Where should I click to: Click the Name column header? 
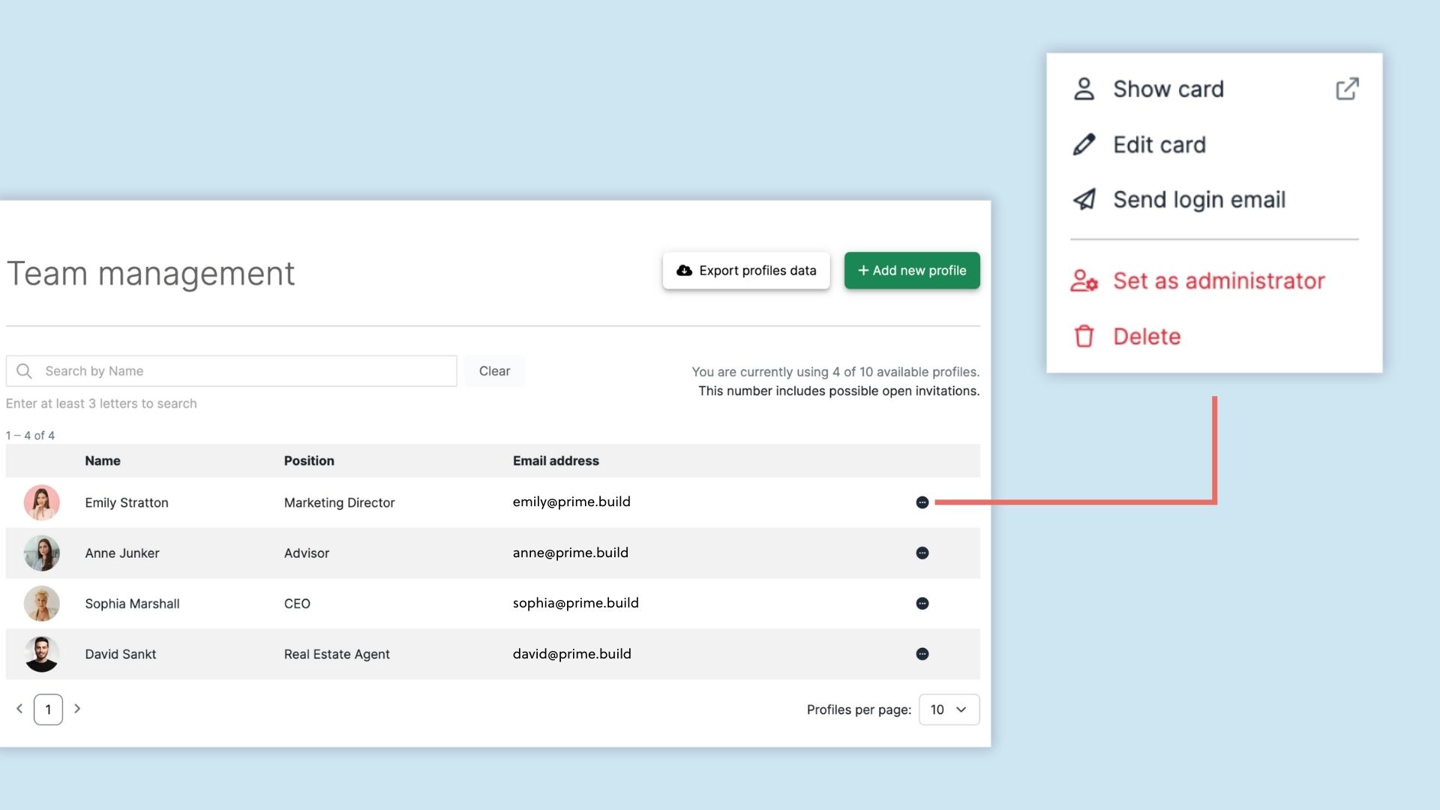(x=103, y=460)
